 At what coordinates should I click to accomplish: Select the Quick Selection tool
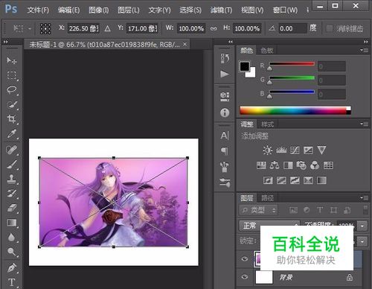click(11, 104)
